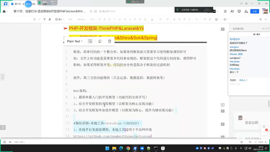The height and width of the screenshot is (152, 270).
Task: Select the format painter tool
Action: coord(45,19)
